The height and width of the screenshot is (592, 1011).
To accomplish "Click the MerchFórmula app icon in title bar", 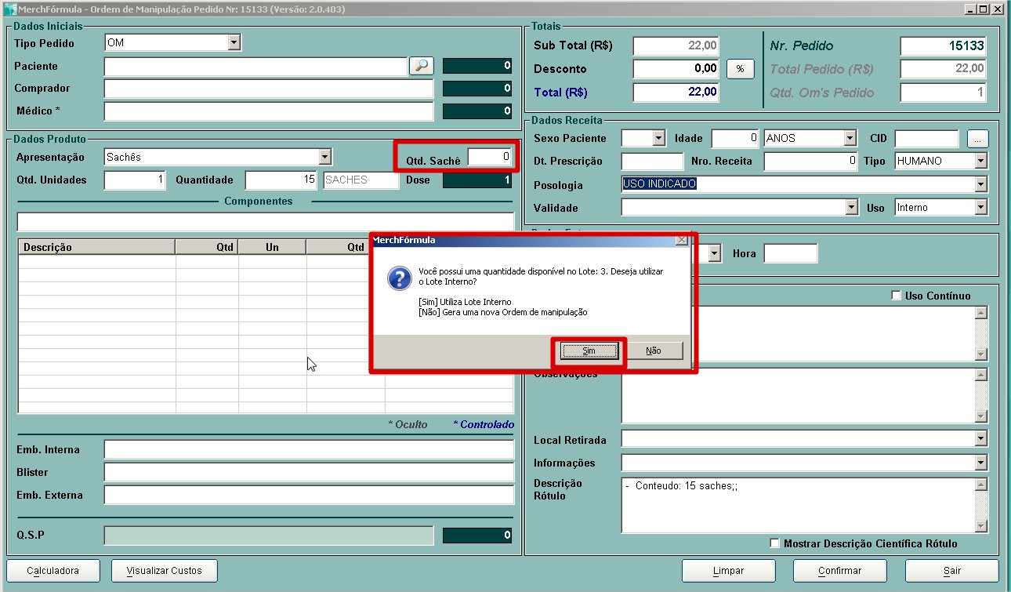I will (x=10, y=9).
